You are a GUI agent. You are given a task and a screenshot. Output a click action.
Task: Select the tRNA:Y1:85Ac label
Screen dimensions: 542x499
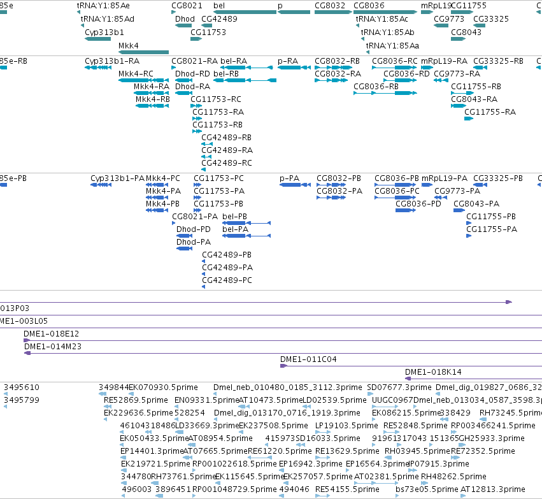pyautogui.click(x=382, y=19)
